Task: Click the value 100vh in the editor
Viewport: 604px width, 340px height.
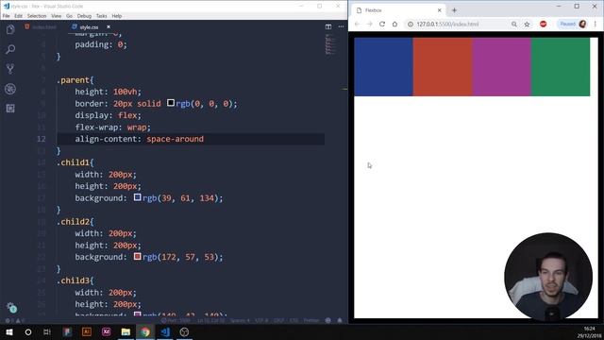Action: 126,92
